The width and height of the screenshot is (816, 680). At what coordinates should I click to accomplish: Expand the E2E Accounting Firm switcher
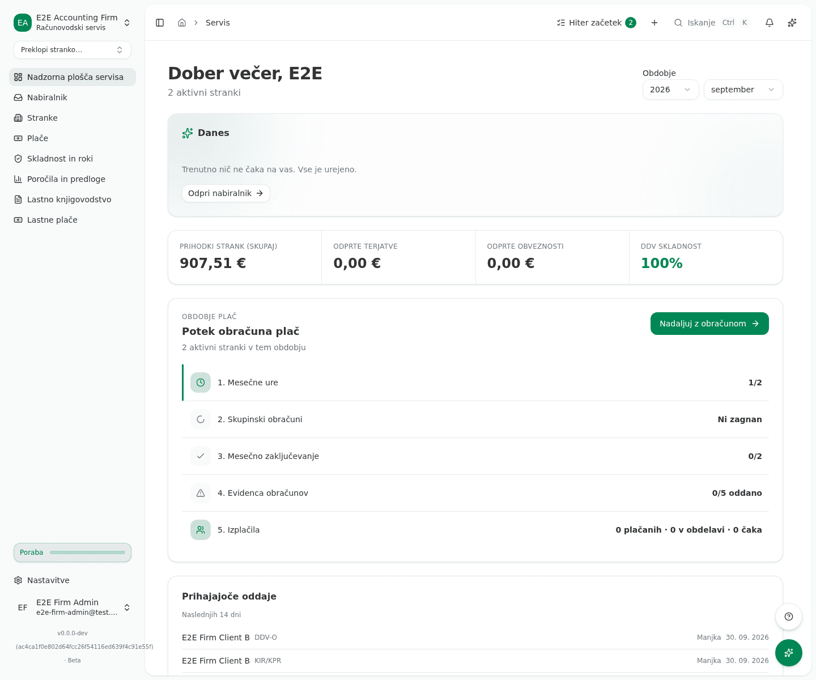click(x=73, y=23)
